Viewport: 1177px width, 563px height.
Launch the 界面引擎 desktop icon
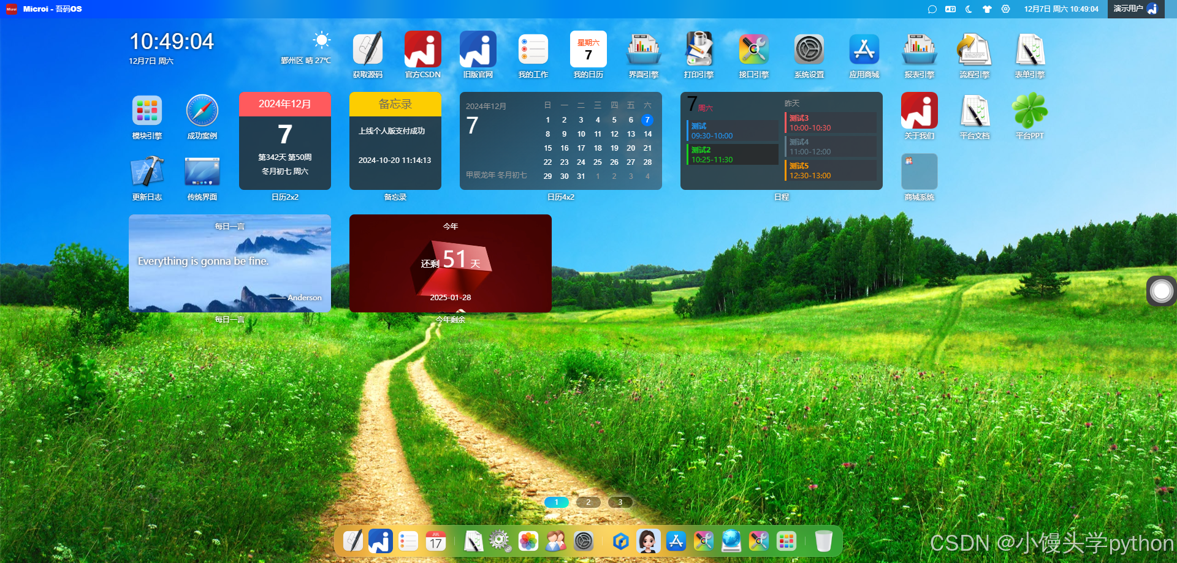click(x=644, y=49)
